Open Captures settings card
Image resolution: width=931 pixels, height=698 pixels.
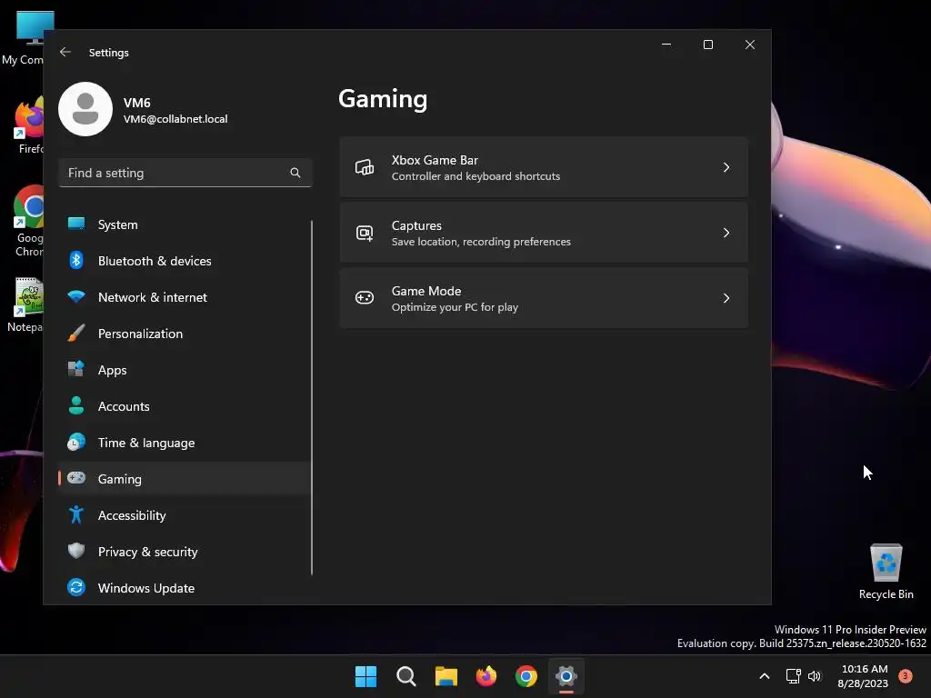coord(544,233)
